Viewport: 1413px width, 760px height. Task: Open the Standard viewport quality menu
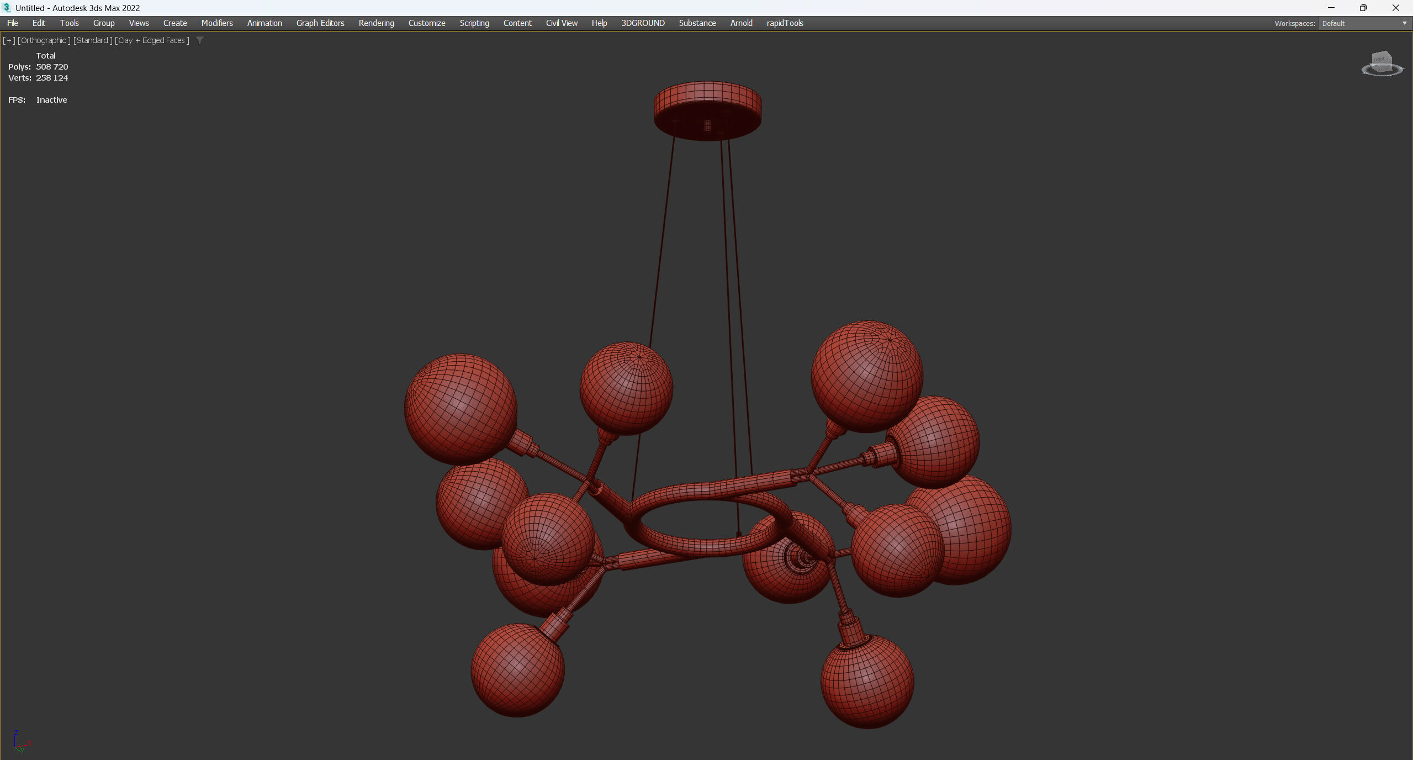click(93, 40)
